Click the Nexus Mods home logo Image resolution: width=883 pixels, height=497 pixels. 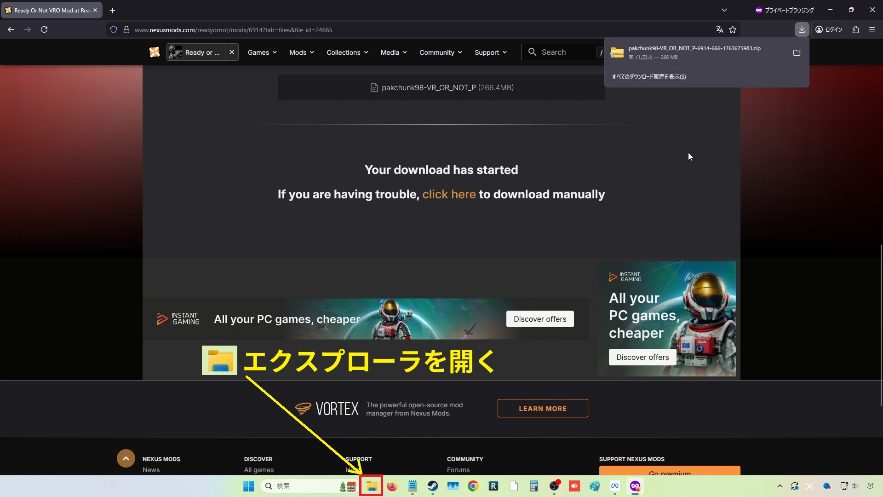tap(155, 52)
